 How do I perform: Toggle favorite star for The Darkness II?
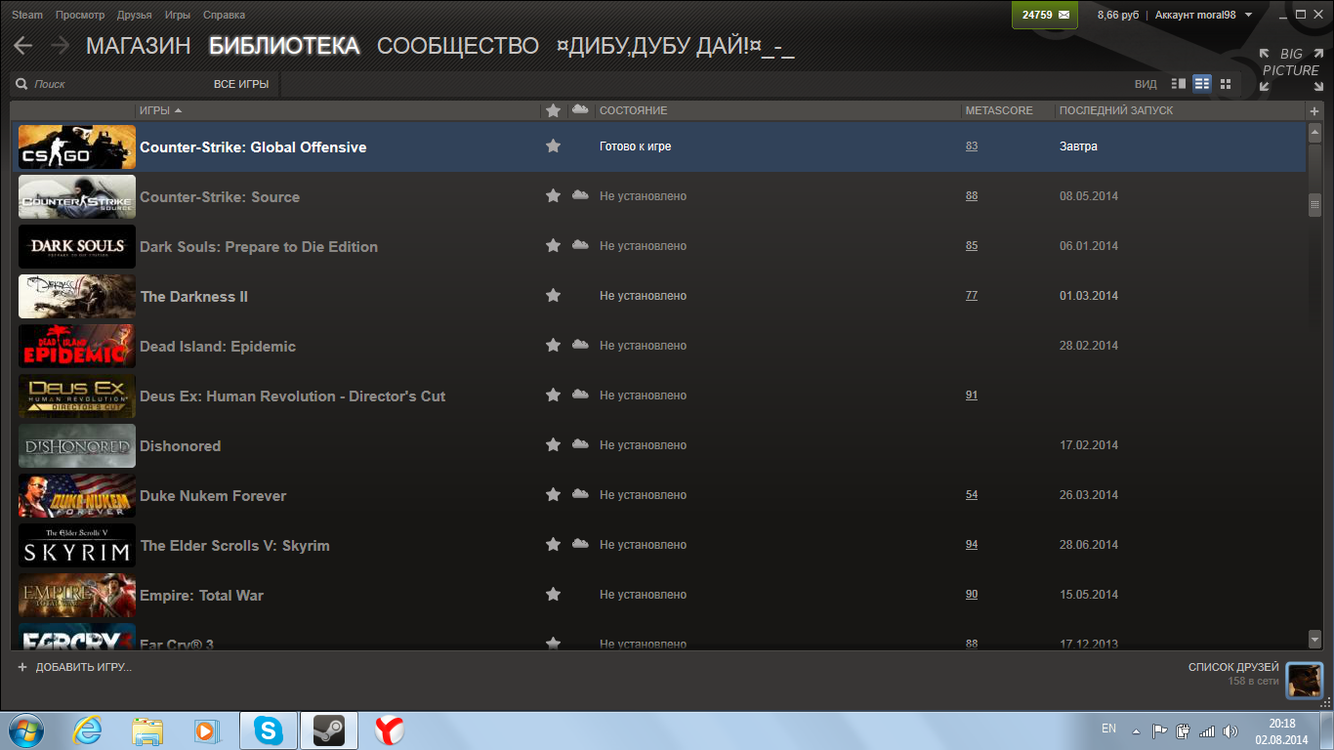pyautogui.click(x=554, y=295)
